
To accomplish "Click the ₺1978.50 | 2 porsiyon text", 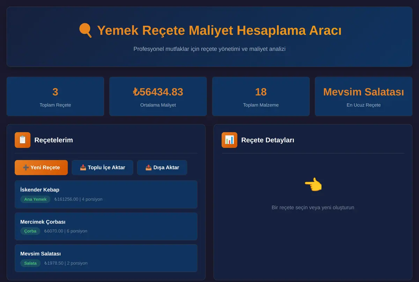I will 66,263.
